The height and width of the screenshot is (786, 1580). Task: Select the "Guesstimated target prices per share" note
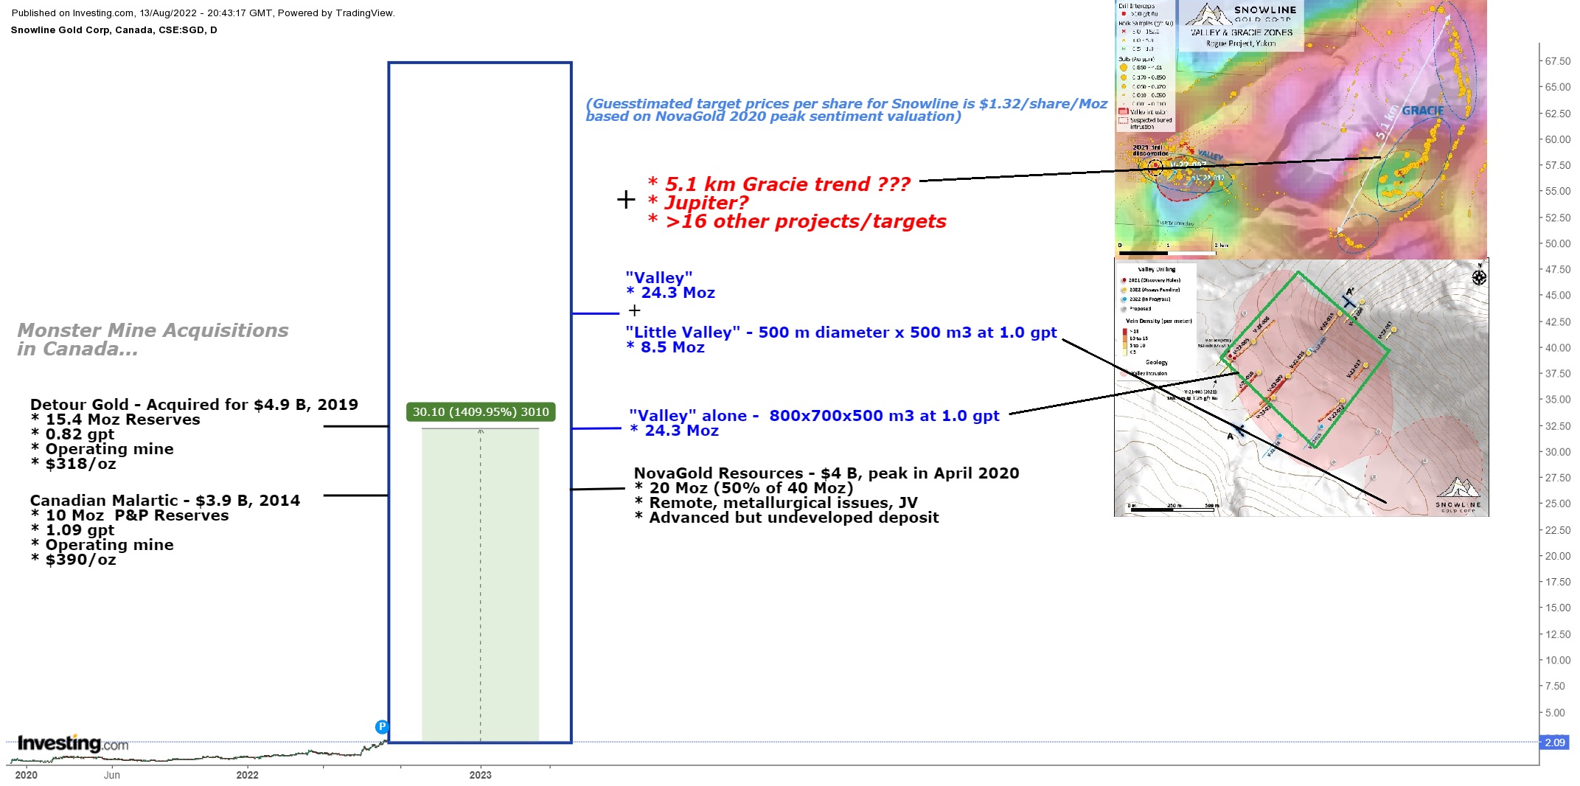[846, 110]
